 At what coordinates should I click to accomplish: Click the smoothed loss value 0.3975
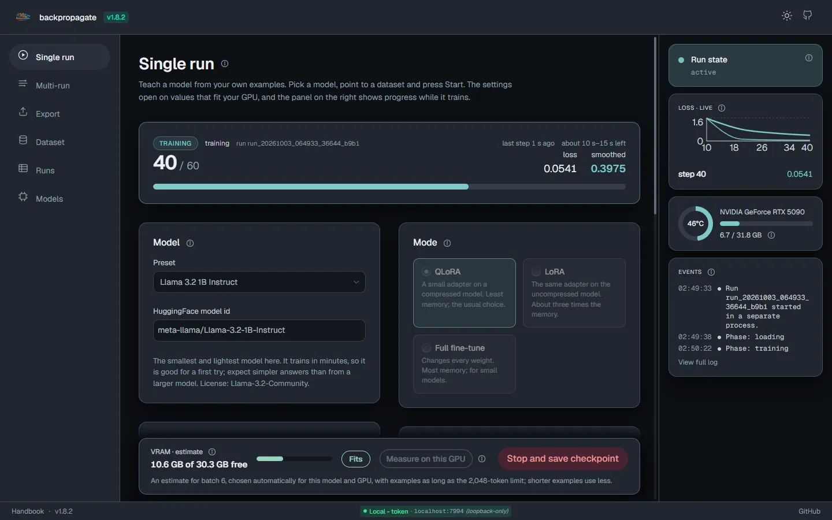pos(608,169)
